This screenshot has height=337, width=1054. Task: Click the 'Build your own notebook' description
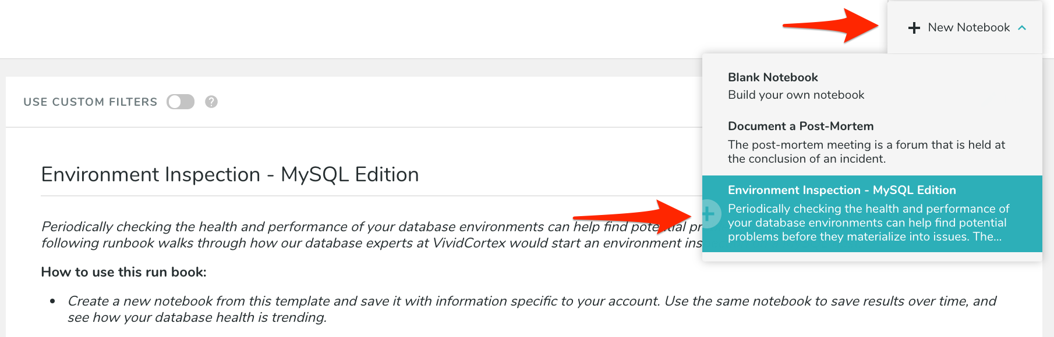(796, 95)
